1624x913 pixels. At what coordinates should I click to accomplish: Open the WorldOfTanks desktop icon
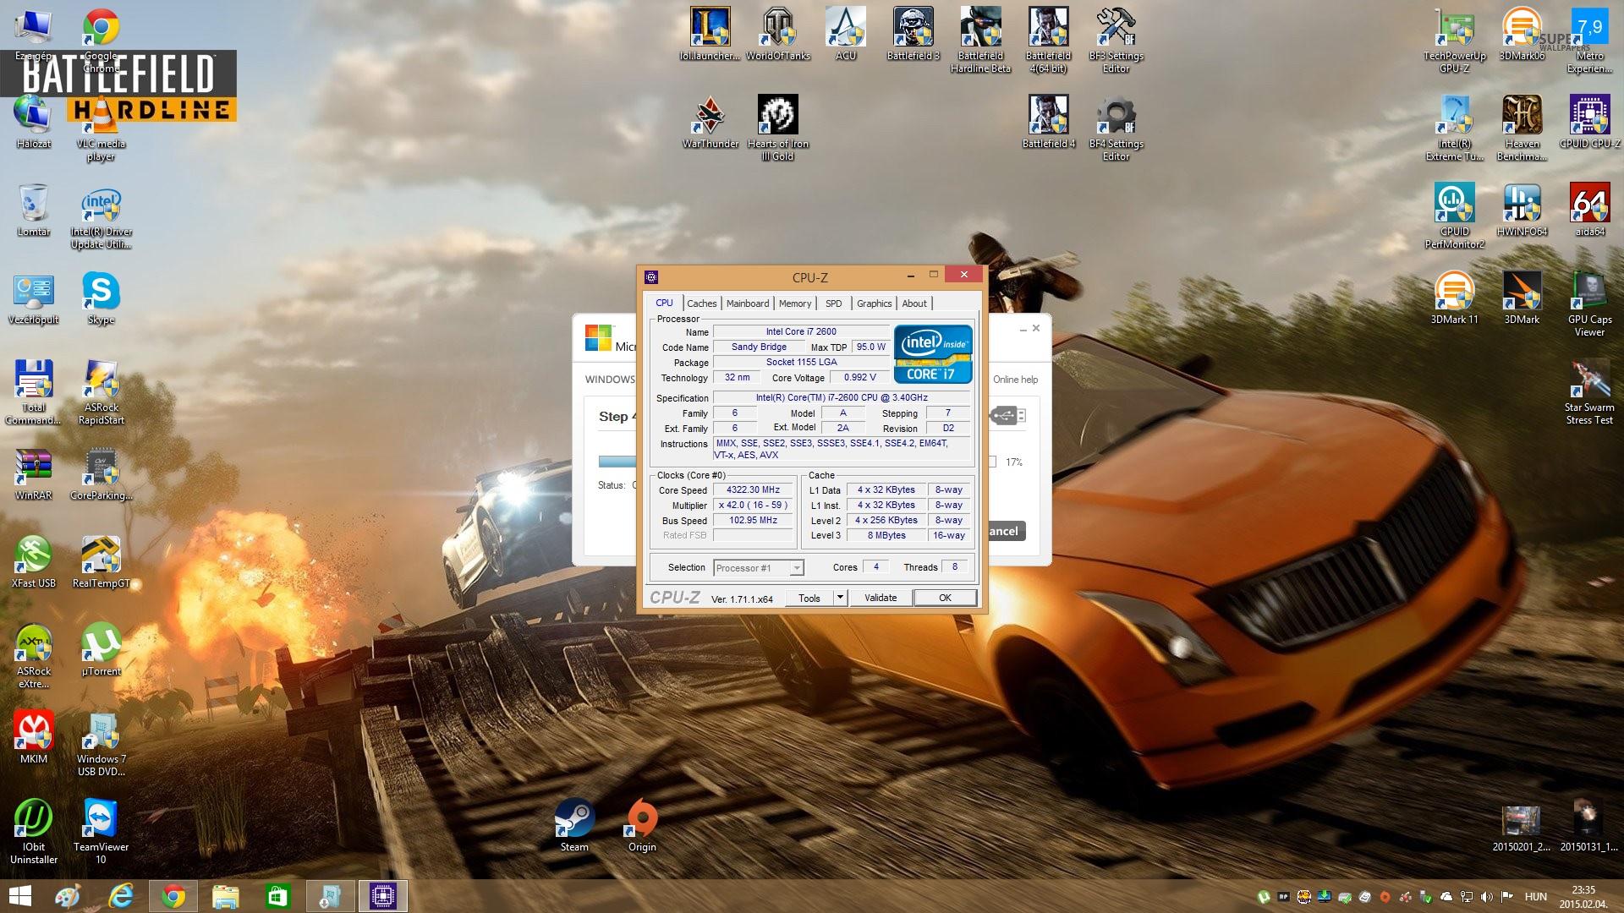point(778,35)
